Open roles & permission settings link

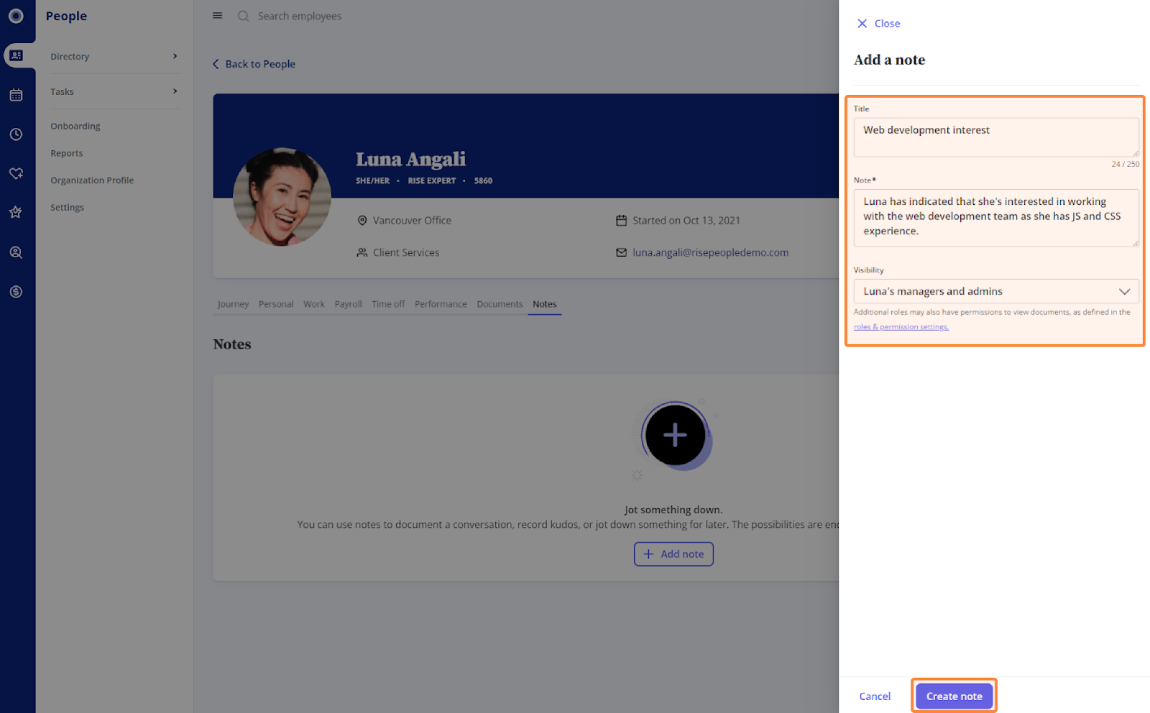point(901,327)
